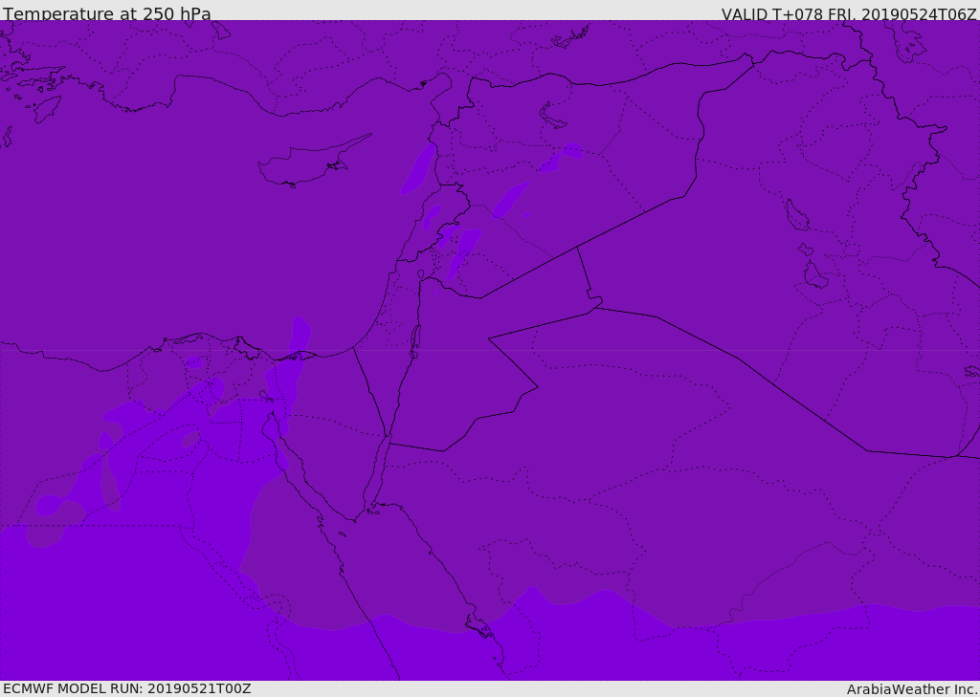Click the light purple patch off Syria's coast
The height and width of the screenshot is (697, 980).
point(417,170)
